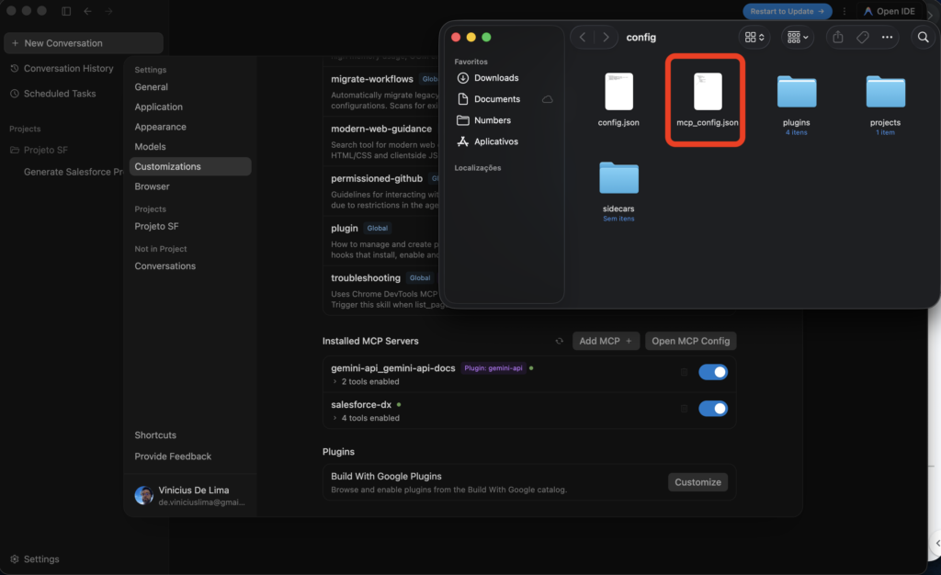Select the mcp_config.json file icon

[x=708, y=91]
